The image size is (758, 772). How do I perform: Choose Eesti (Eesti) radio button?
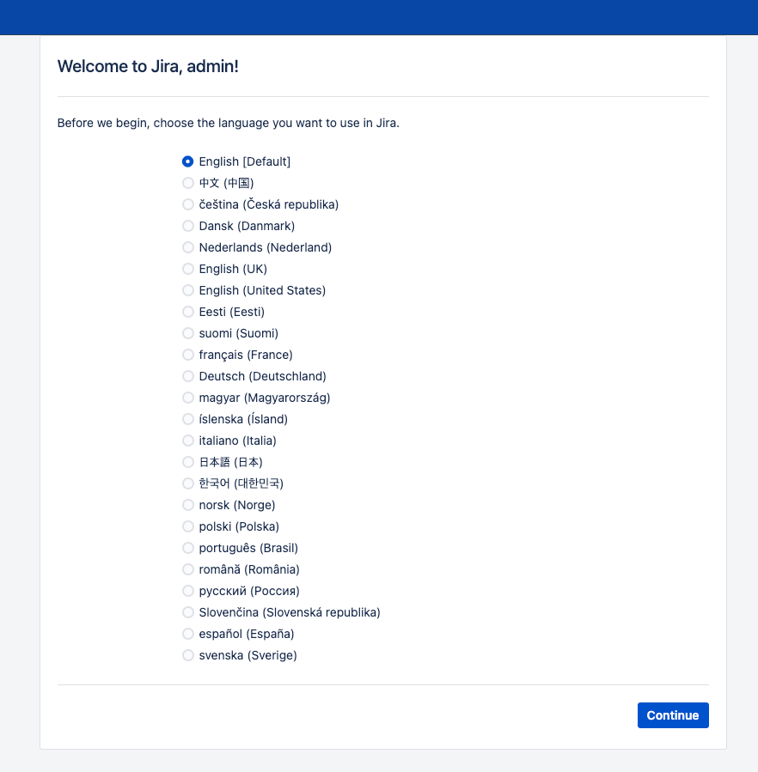(x=187, y=312)
